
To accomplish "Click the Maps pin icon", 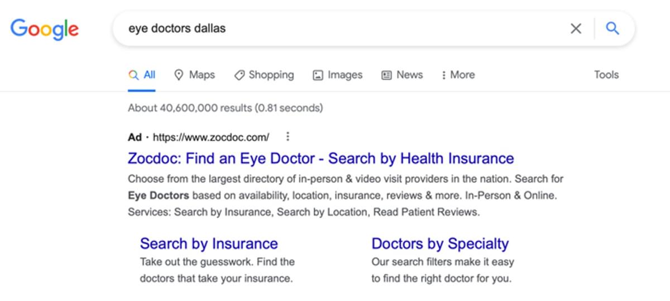I will [179, 75].
